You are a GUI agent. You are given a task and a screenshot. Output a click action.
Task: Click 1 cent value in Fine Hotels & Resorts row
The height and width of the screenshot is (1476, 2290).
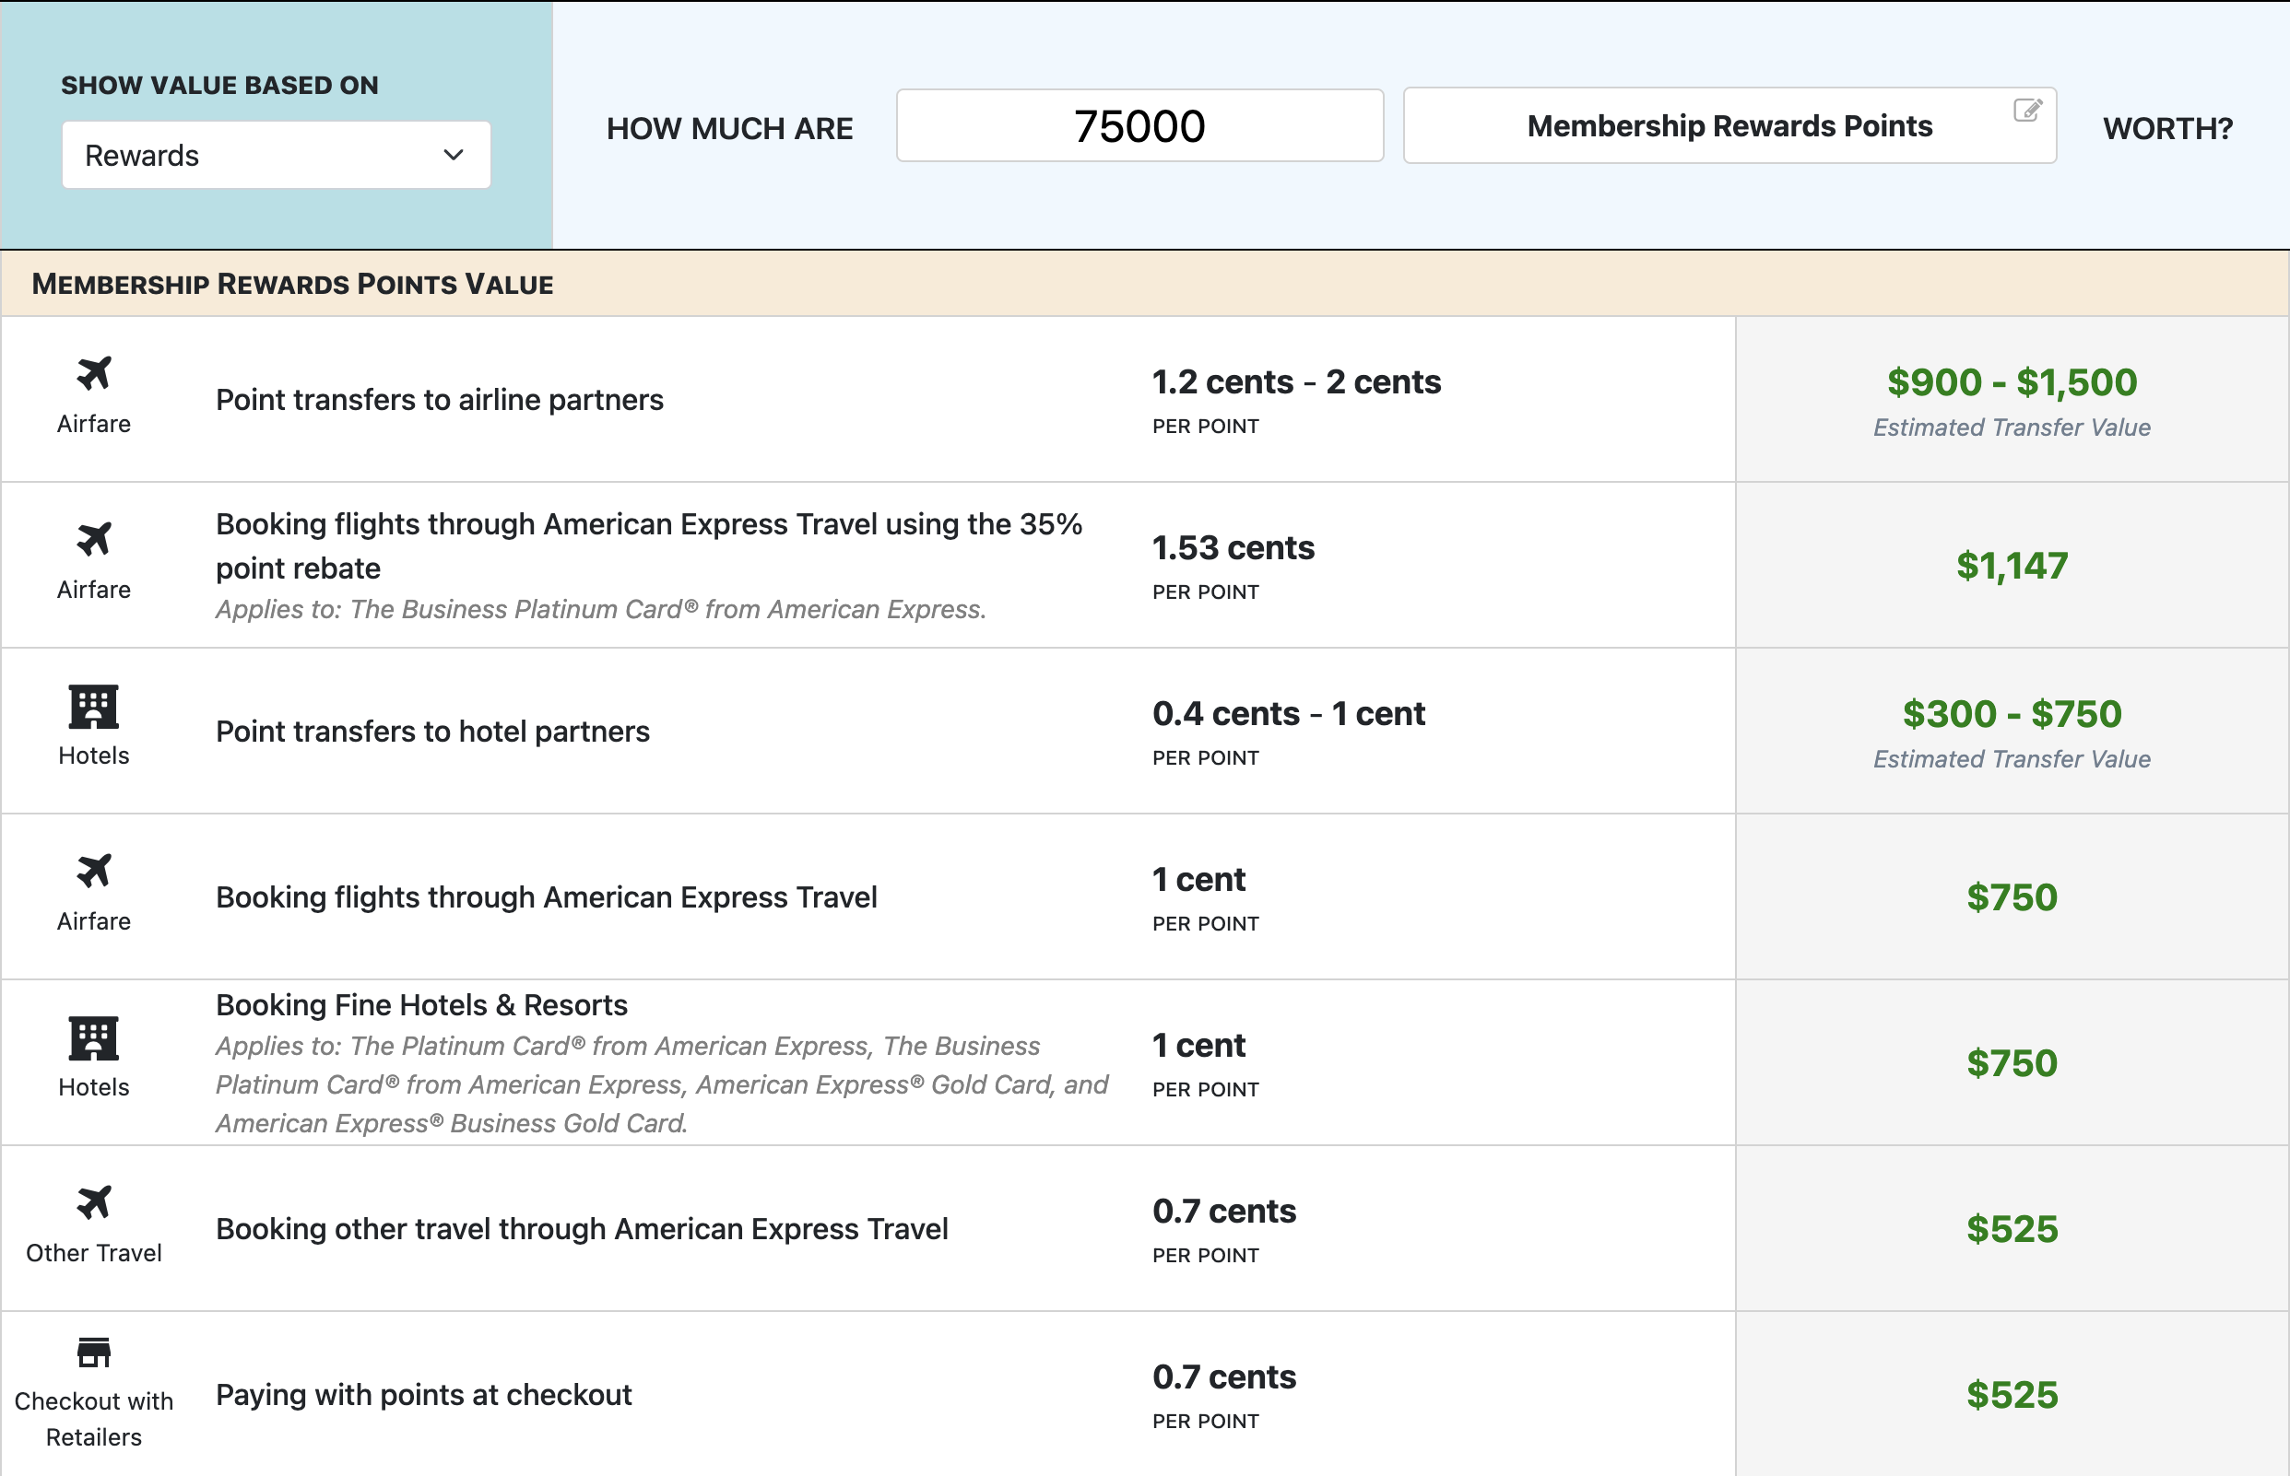pos(1198,1046)
